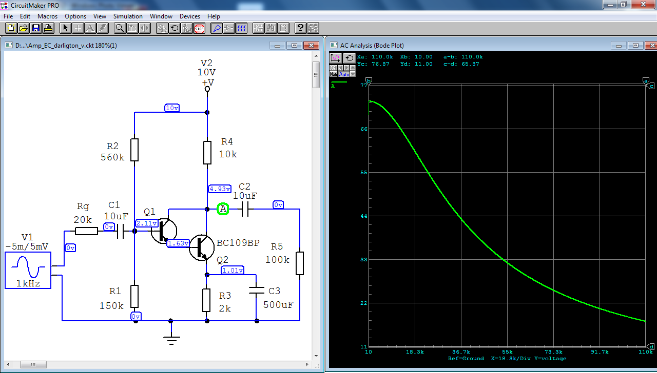The width and height of the screenshot is (657, 373).
Task: Select the Delete (lightning) tool
Action: coord(102,28)
